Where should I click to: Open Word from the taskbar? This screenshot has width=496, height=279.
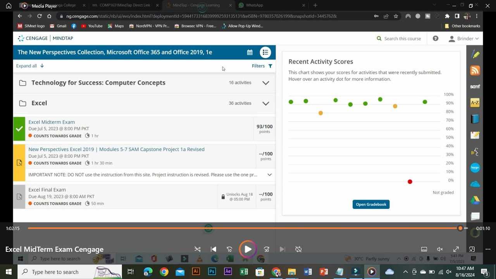click(308, 272)
